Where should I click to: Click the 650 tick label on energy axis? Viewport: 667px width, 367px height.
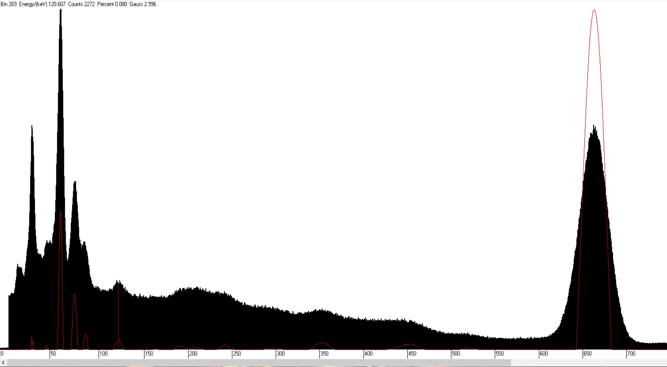[587, 354]
